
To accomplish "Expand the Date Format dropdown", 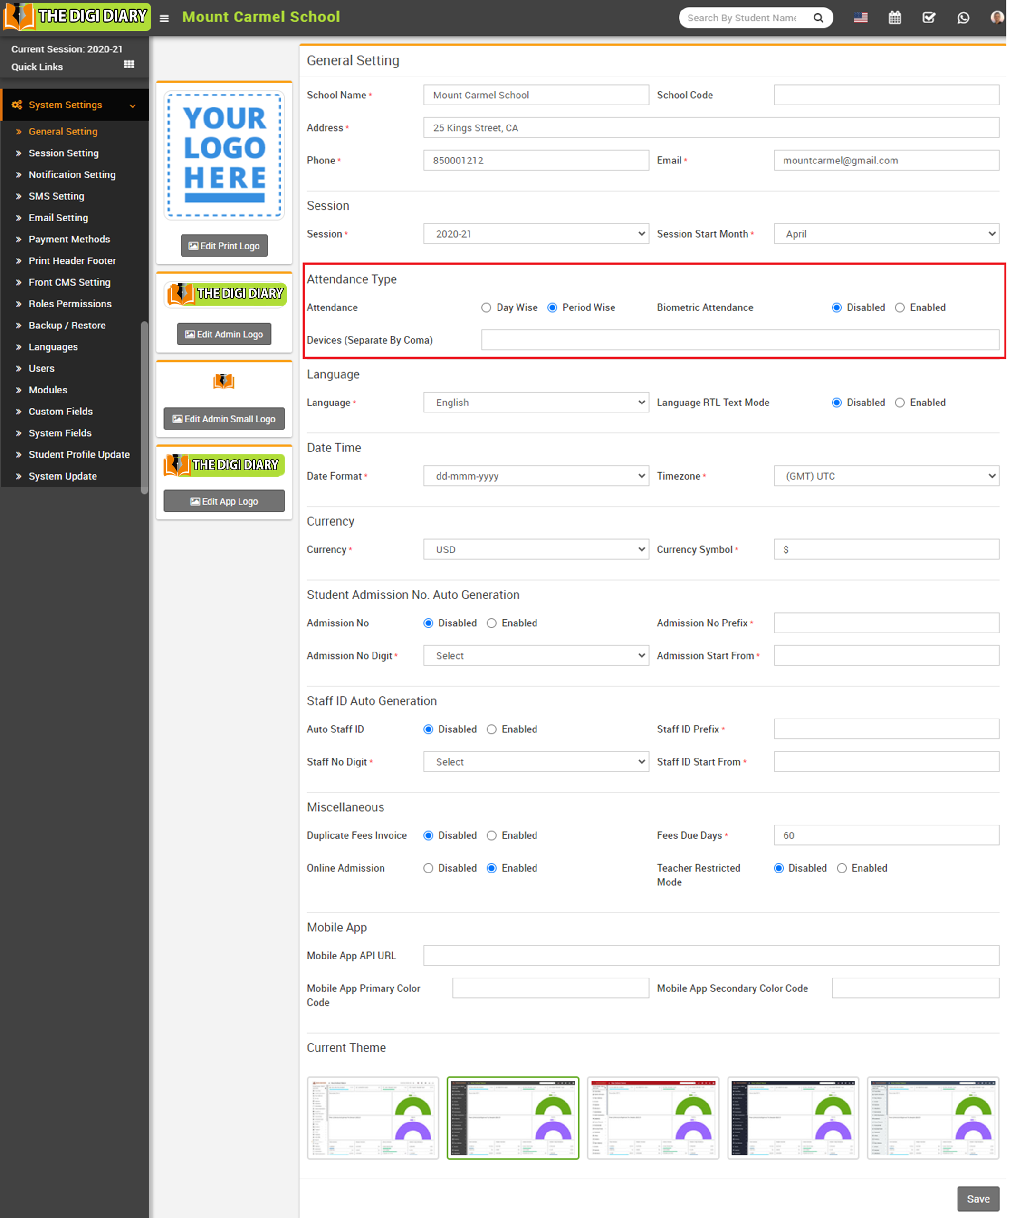I will 536,476.
